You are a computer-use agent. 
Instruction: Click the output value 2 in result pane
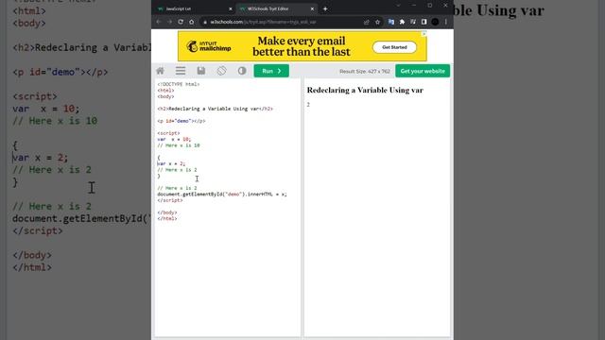[x=308, y=105]
